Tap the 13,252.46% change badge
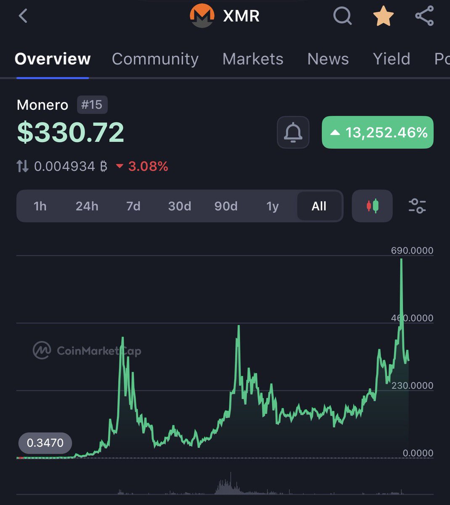The height and width of the screenshot is (505, 450). point(378,133)
